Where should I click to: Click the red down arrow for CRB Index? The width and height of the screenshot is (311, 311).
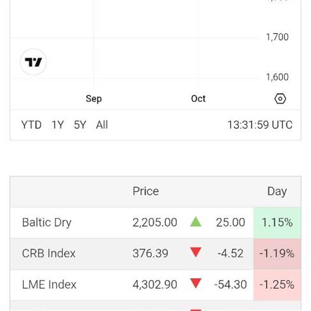pyautogui.click(x=195, y=253)
